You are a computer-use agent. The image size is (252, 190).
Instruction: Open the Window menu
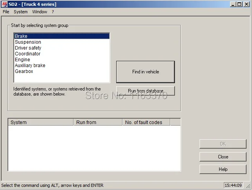(40, 12)
